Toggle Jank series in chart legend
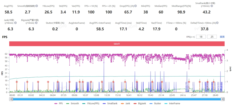 [125, 103]
